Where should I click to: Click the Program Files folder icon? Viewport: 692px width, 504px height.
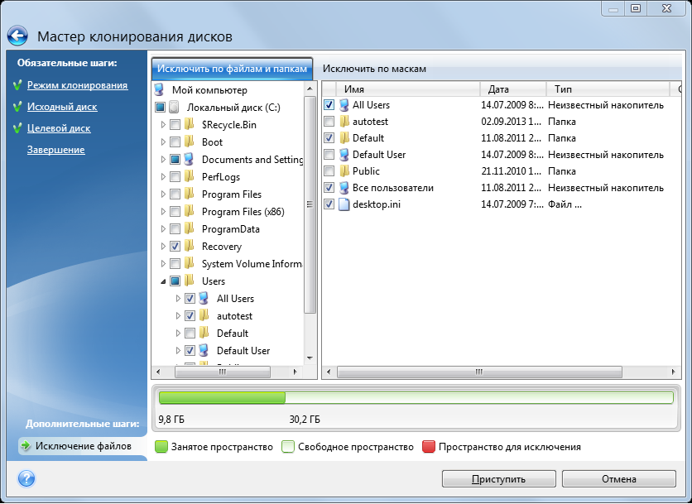point(190,194)
